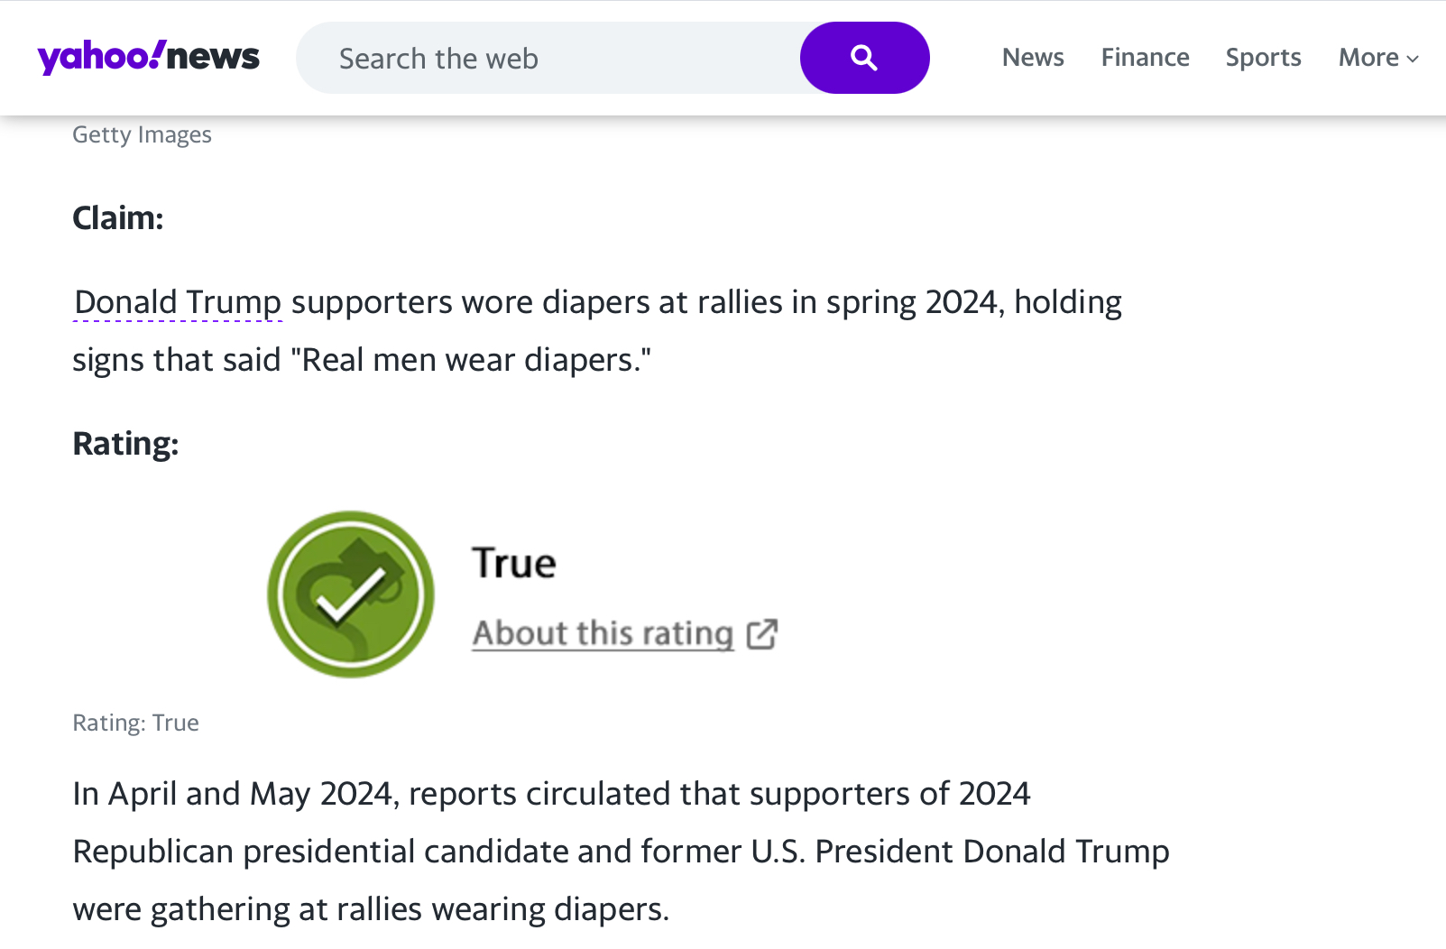Click the external link icon beside About this rating
The height and width of the screenshot is (949, 1446).
[762, 634]
